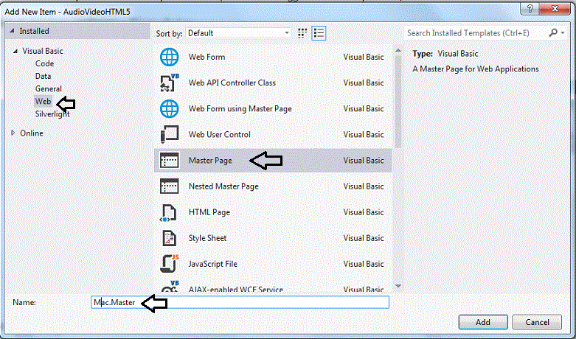The width and height of the screenshot is (576, 339).
Task: Choose the Web Form using Master Page icon
Action: 170,108
